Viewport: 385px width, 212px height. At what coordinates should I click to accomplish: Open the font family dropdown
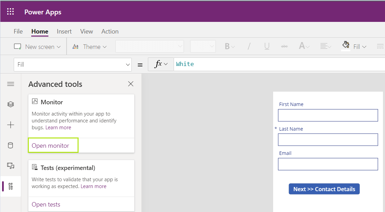pyautogui.click(x=150, y=46)
